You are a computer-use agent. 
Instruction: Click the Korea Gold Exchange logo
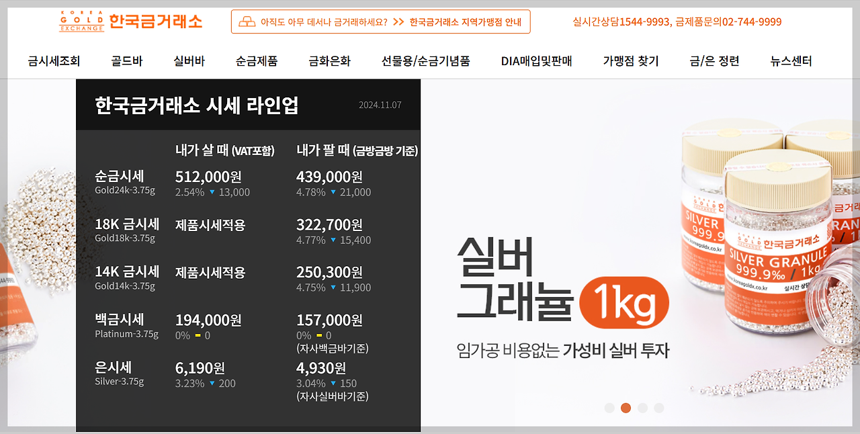[130, 21]
